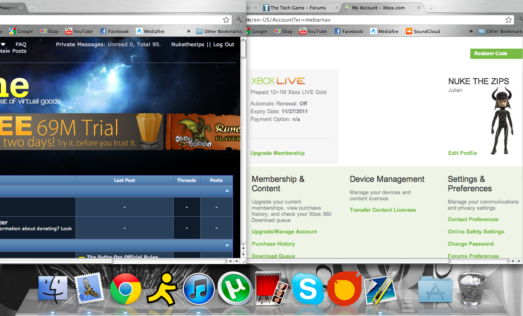Open Facebook bookmark in left window

click(114, 31)
